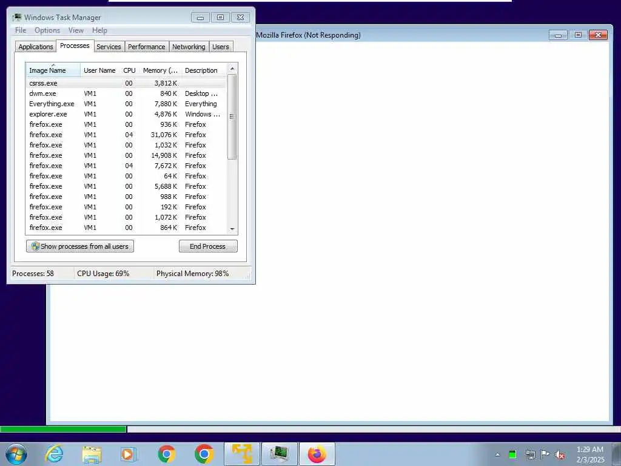The image size is (621, 466).
Task: Select firefox.exe row using 192 K
Action: point(126,207)
